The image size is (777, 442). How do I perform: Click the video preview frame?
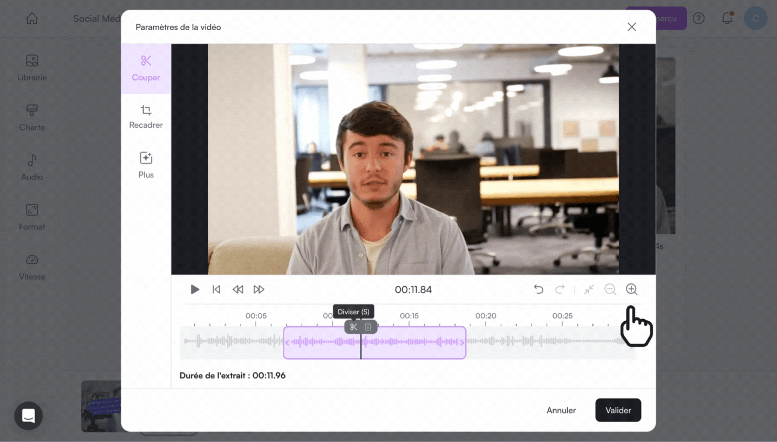pyautogui.click(x=413, y=160)
